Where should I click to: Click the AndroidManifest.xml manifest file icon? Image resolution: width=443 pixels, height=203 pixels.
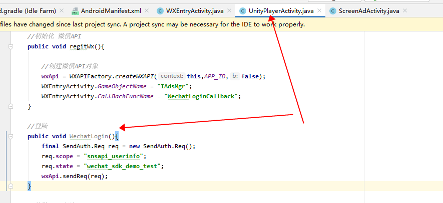(x=75, y=11)
